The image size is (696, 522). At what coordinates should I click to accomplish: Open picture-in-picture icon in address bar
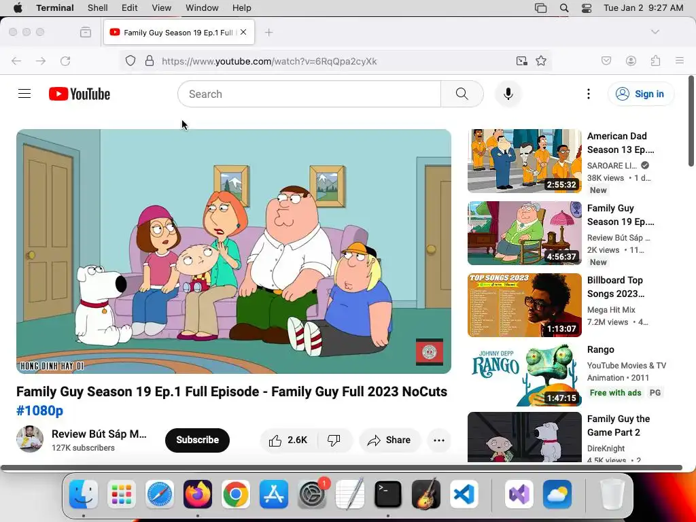[x=521, y=60]
